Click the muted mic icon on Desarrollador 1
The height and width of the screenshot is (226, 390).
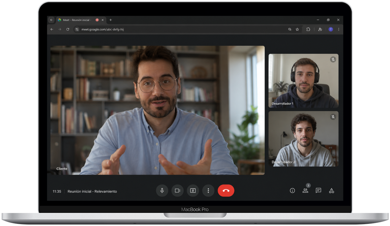pos(333,59)
